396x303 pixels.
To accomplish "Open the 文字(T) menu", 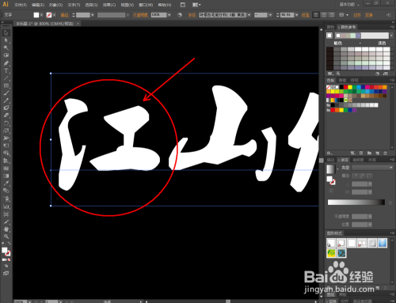I will click(x=74, y=5).
